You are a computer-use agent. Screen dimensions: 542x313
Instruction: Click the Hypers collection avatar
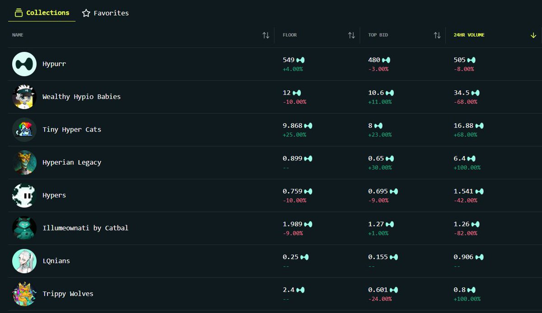click(24, 195)
